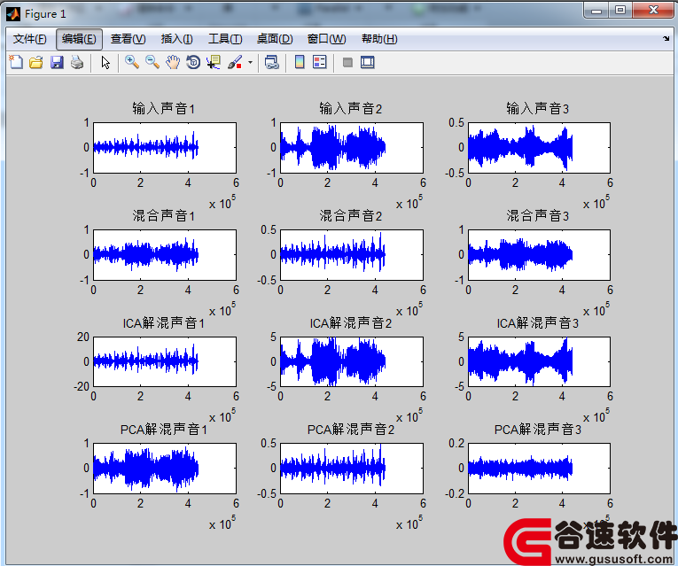Select the title text ICA解混声音3
678x566 pixels.
point(538,322)
